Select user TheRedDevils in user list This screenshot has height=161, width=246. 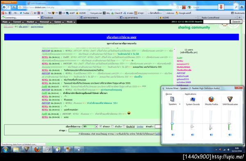click(184, 70)
